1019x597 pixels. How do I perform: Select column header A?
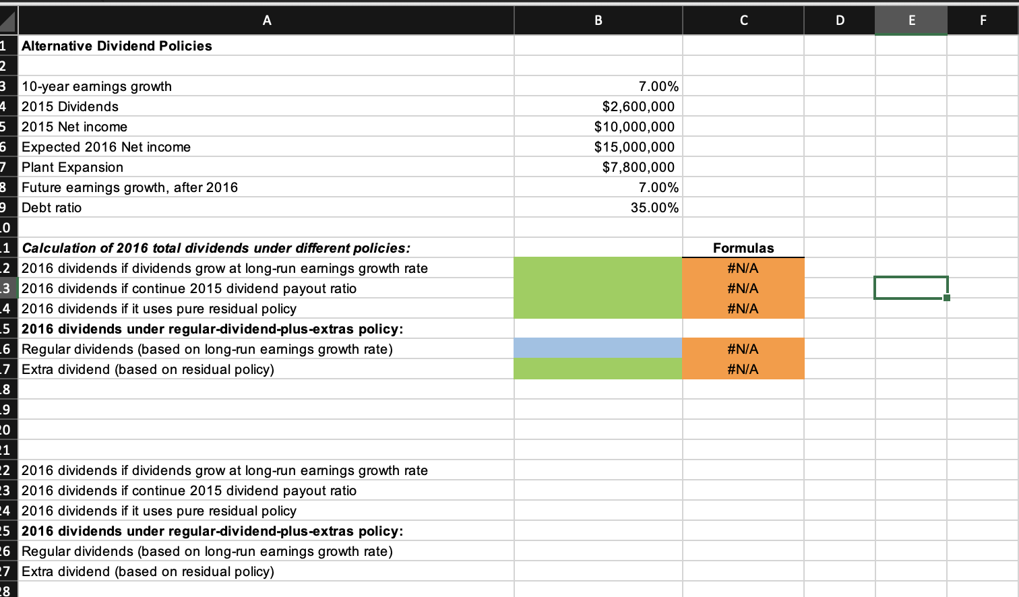point(267,20)
